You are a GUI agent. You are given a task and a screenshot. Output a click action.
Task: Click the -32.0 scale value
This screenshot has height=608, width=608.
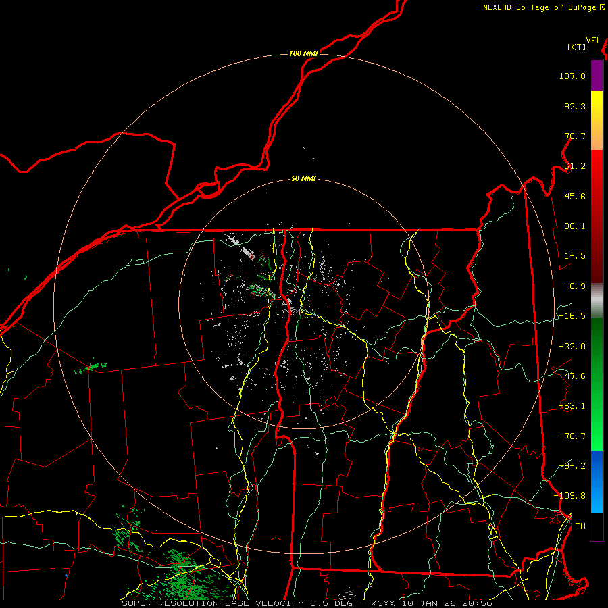pos(572,347)
